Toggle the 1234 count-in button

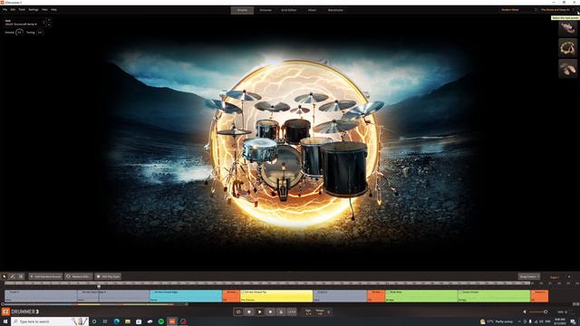(292, 312)
